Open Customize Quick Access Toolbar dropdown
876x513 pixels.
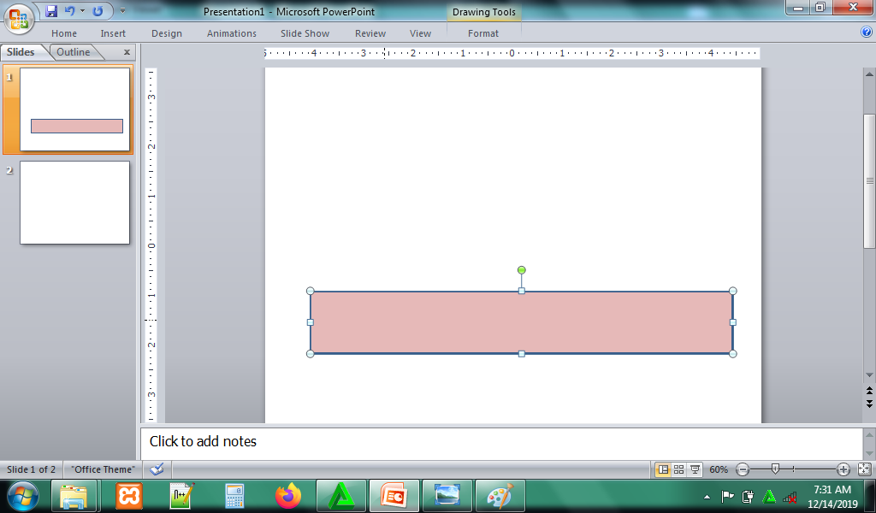122,11
